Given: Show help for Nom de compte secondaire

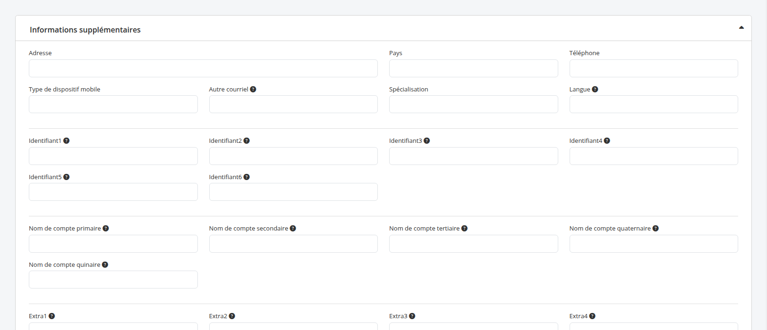Looking at the screenshot, I should (x=293, y=228).
